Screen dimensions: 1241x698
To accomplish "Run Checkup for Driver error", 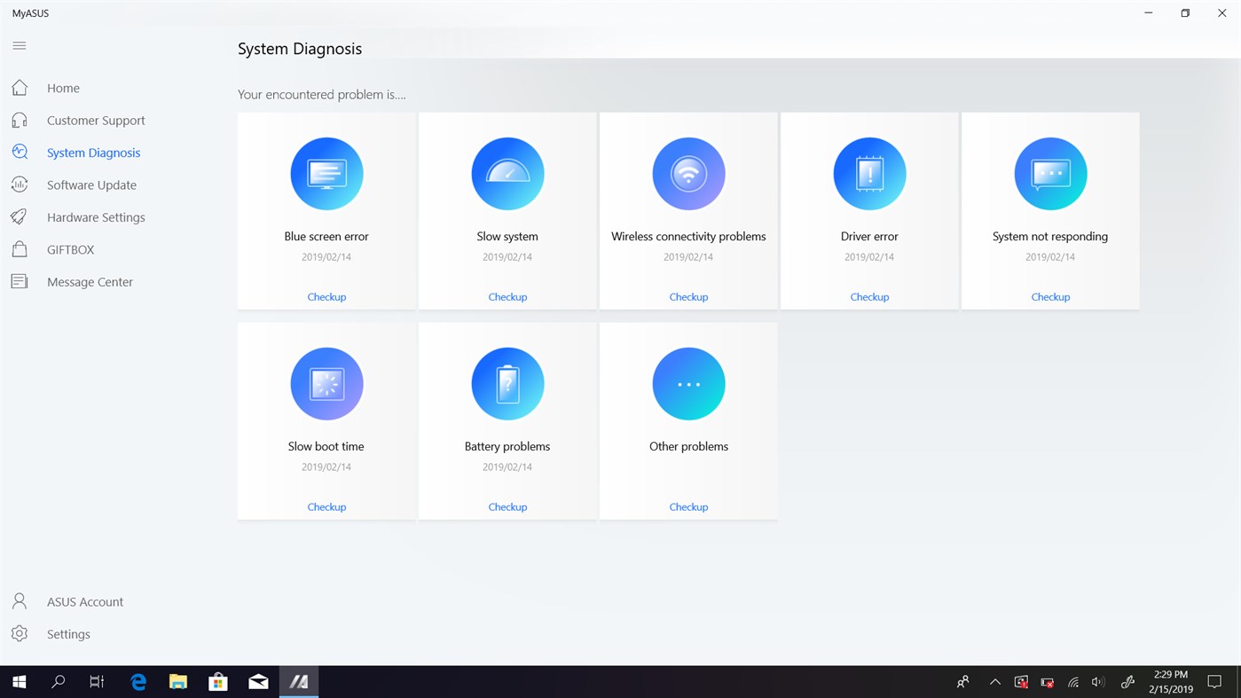I will click(869, 297).
